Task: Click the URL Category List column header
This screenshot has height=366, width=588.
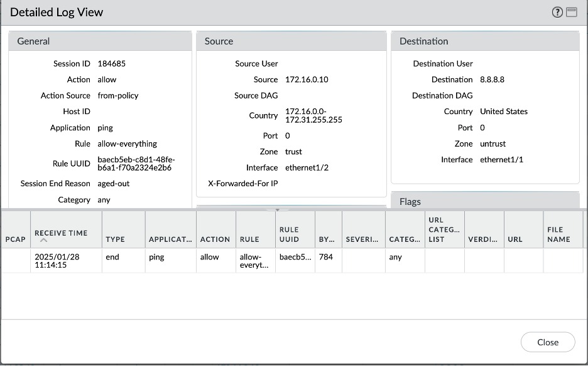Action: [444, 229]
